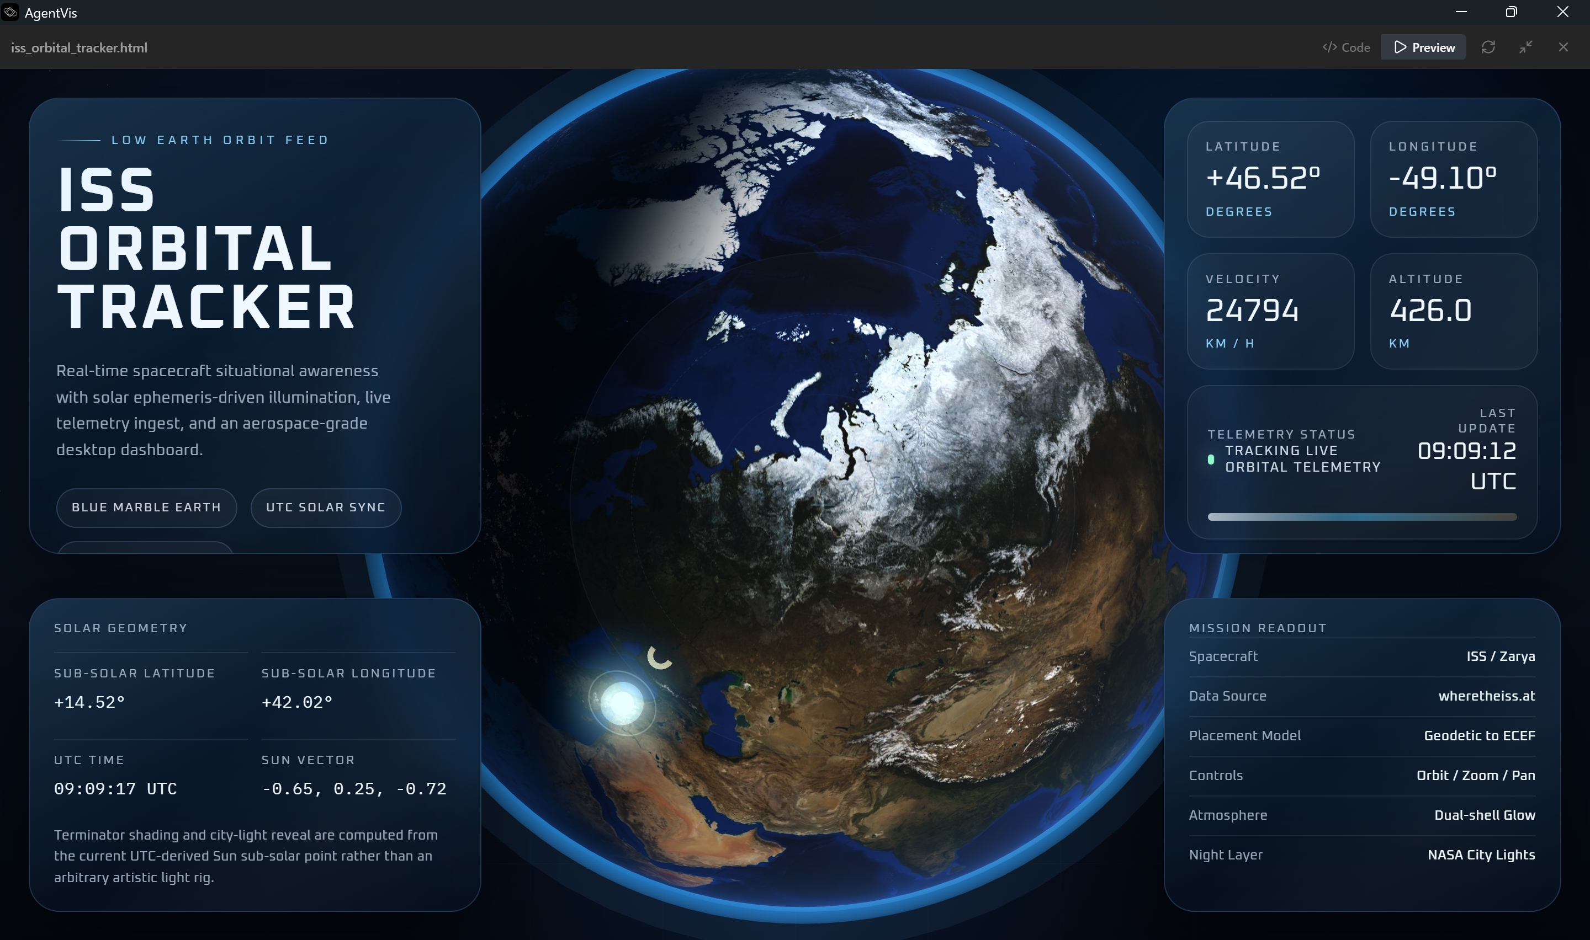
Task: Click the collapse panel arrows icon
Action: point(1526,47)
